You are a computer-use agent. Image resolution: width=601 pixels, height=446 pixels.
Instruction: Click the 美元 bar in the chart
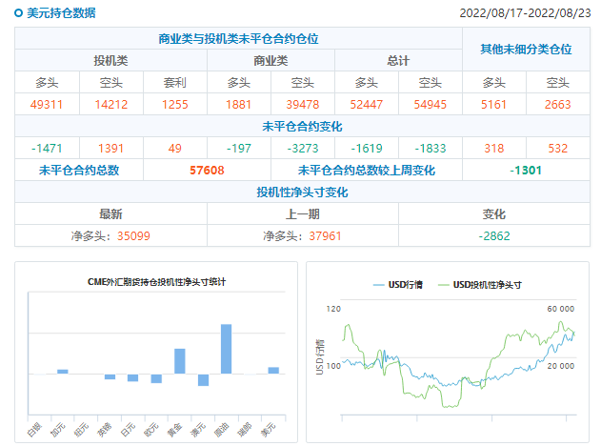pos(273,370)
